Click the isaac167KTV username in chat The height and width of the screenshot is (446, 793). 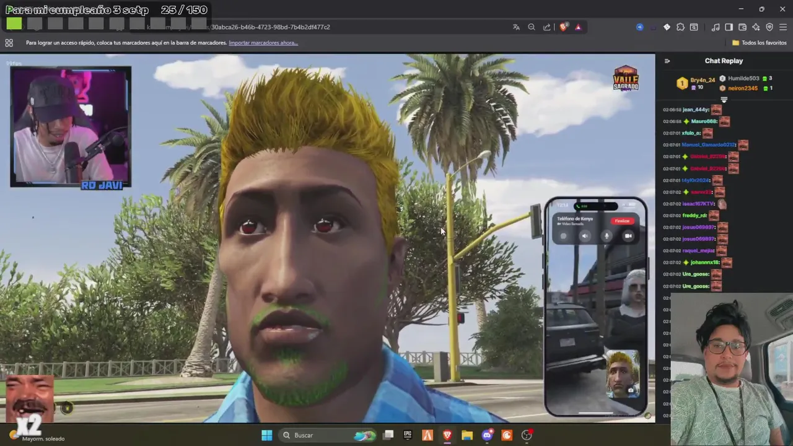click(x=699, y=204)
